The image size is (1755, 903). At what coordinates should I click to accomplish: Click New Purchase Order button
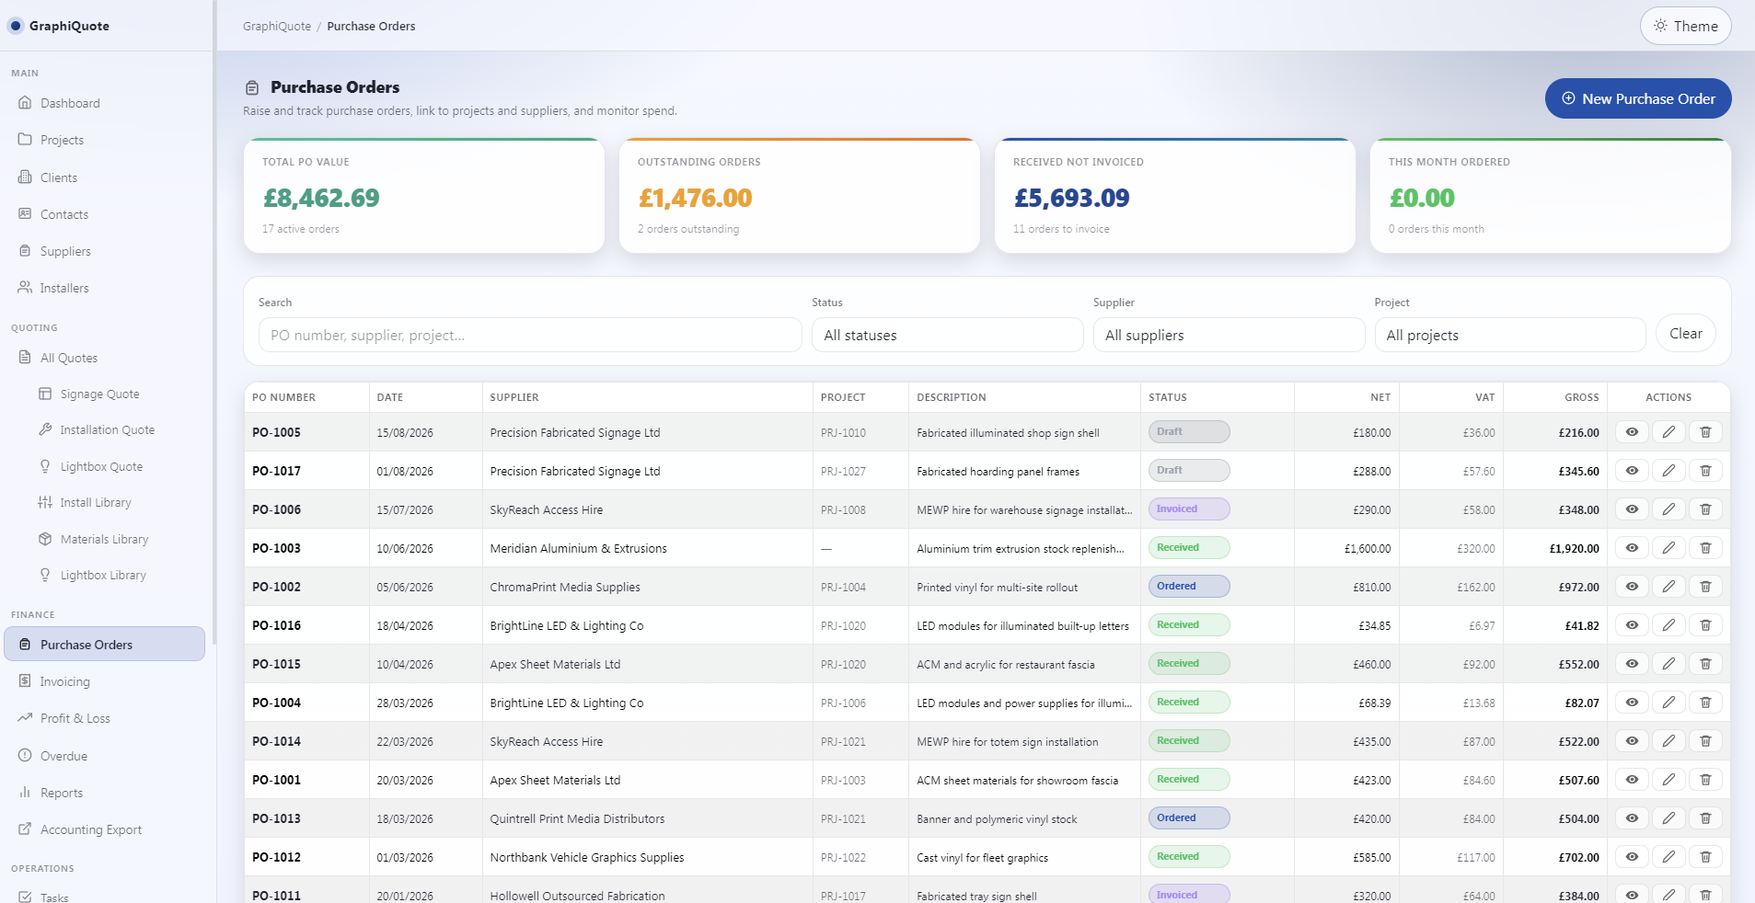1638,98
